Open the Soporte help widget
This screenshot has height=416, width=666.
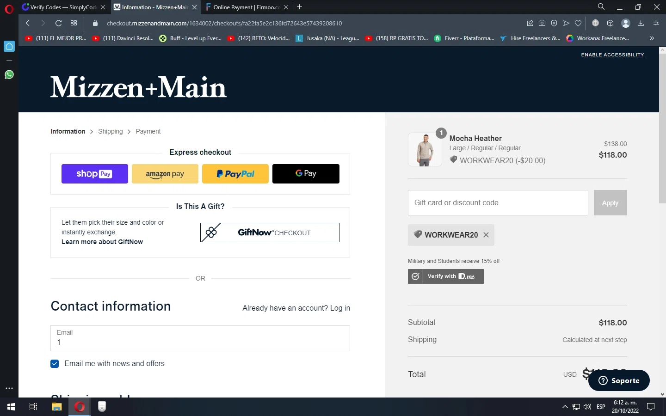619,380
